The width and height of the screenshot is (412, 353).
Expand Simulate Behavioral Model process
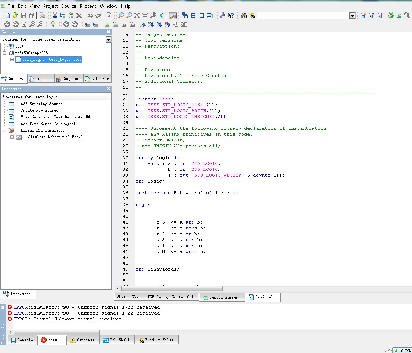pos(12,137)
